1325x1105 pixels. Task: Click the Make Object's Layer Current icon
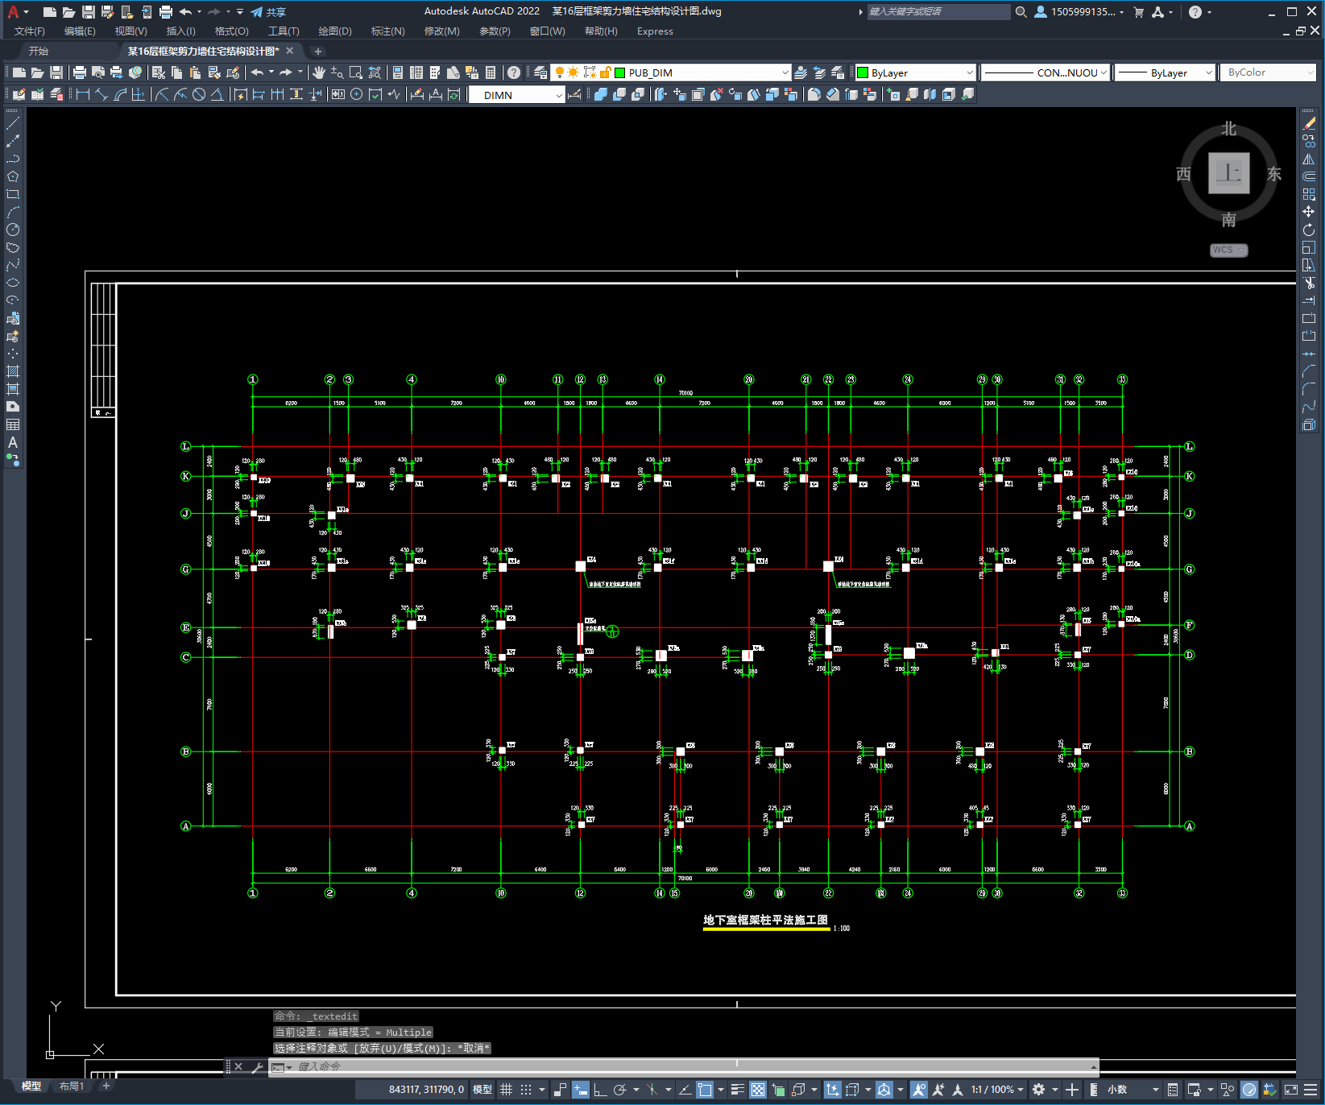[801, 72]
